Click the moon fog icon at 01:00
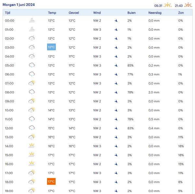Viewport: 195px width, 194px height. 32,29
